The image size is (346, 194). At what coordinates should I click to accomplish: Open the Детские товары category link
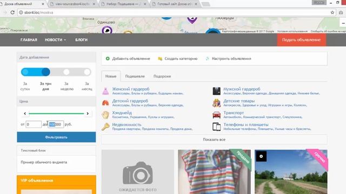(239, 101)
